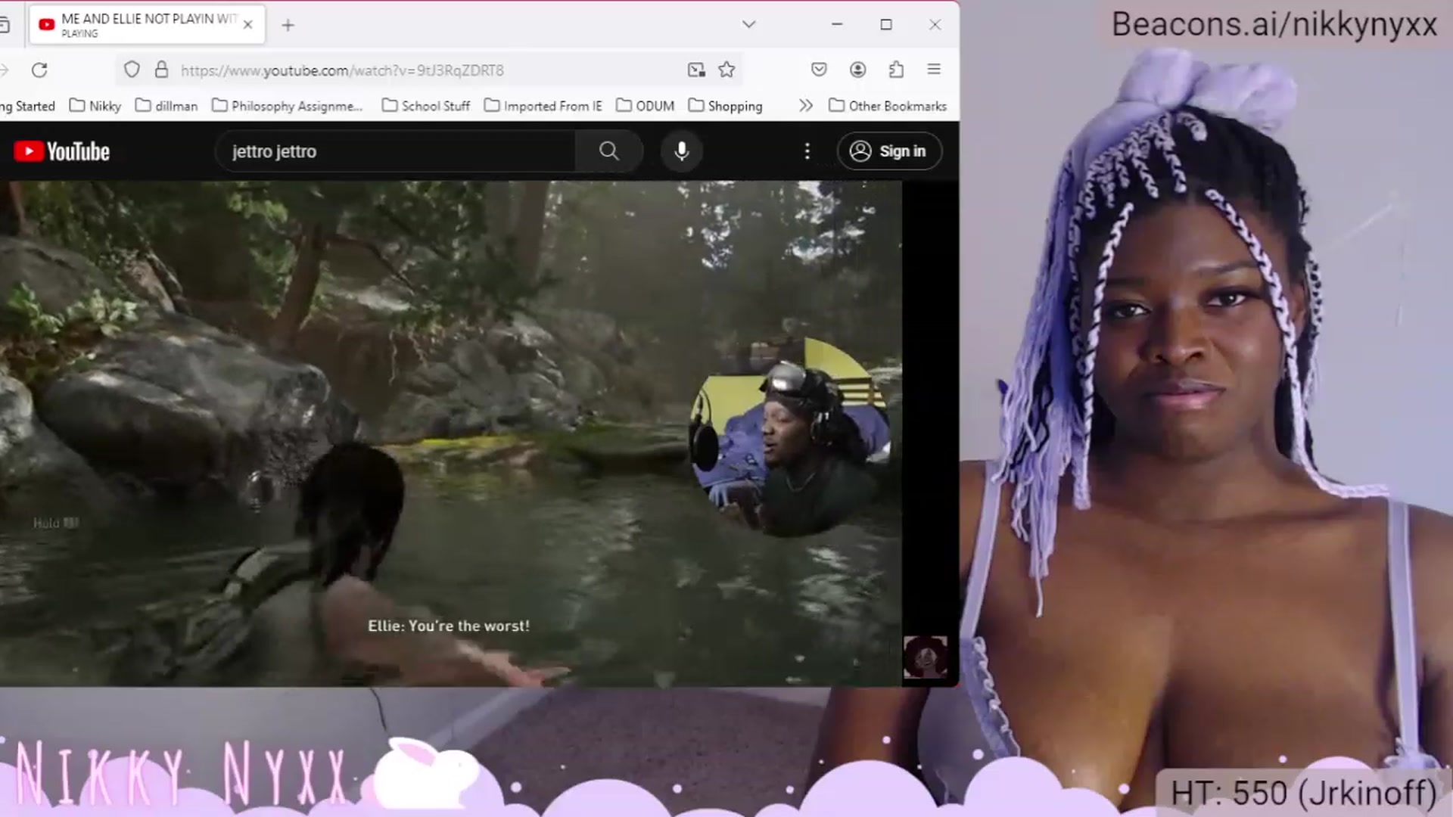Open the Firefox account icon

tap(857, 70)
